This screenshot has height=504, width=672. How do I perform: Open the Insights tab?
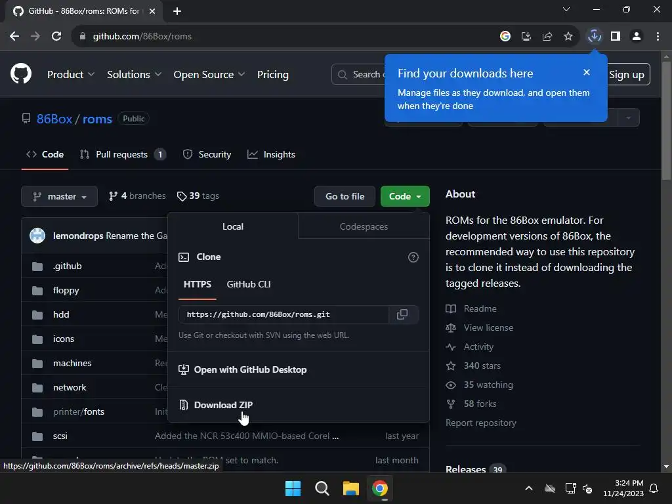click(x=271, y=154)
